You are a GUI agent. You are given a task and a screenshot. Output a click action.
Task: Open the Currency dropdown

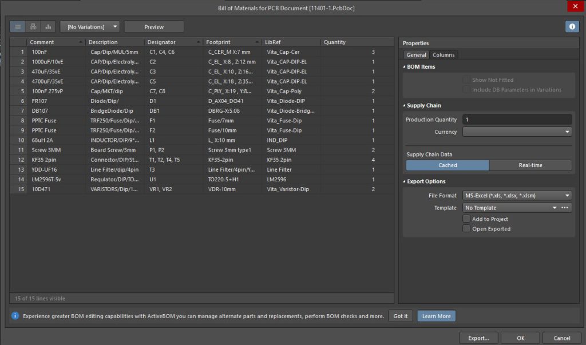(x=517, y=132)
